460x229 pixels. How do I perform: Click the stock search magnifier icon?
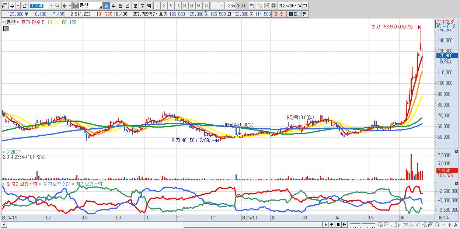(57, 6)
